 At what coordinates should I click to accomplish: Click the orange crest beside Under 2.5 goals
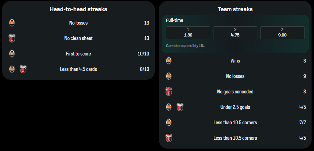click(x=169, y=107)
